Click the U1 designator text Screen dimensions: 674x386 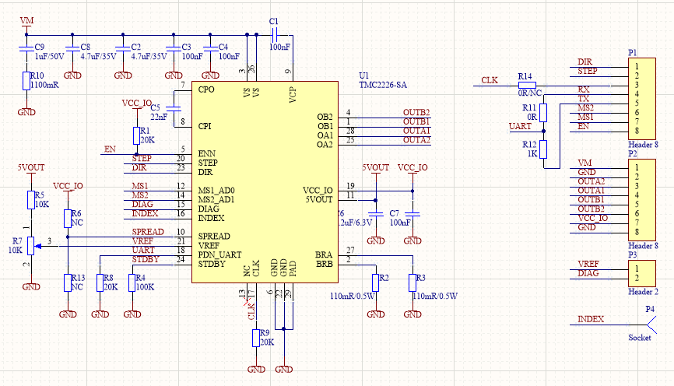coord(363,75)
